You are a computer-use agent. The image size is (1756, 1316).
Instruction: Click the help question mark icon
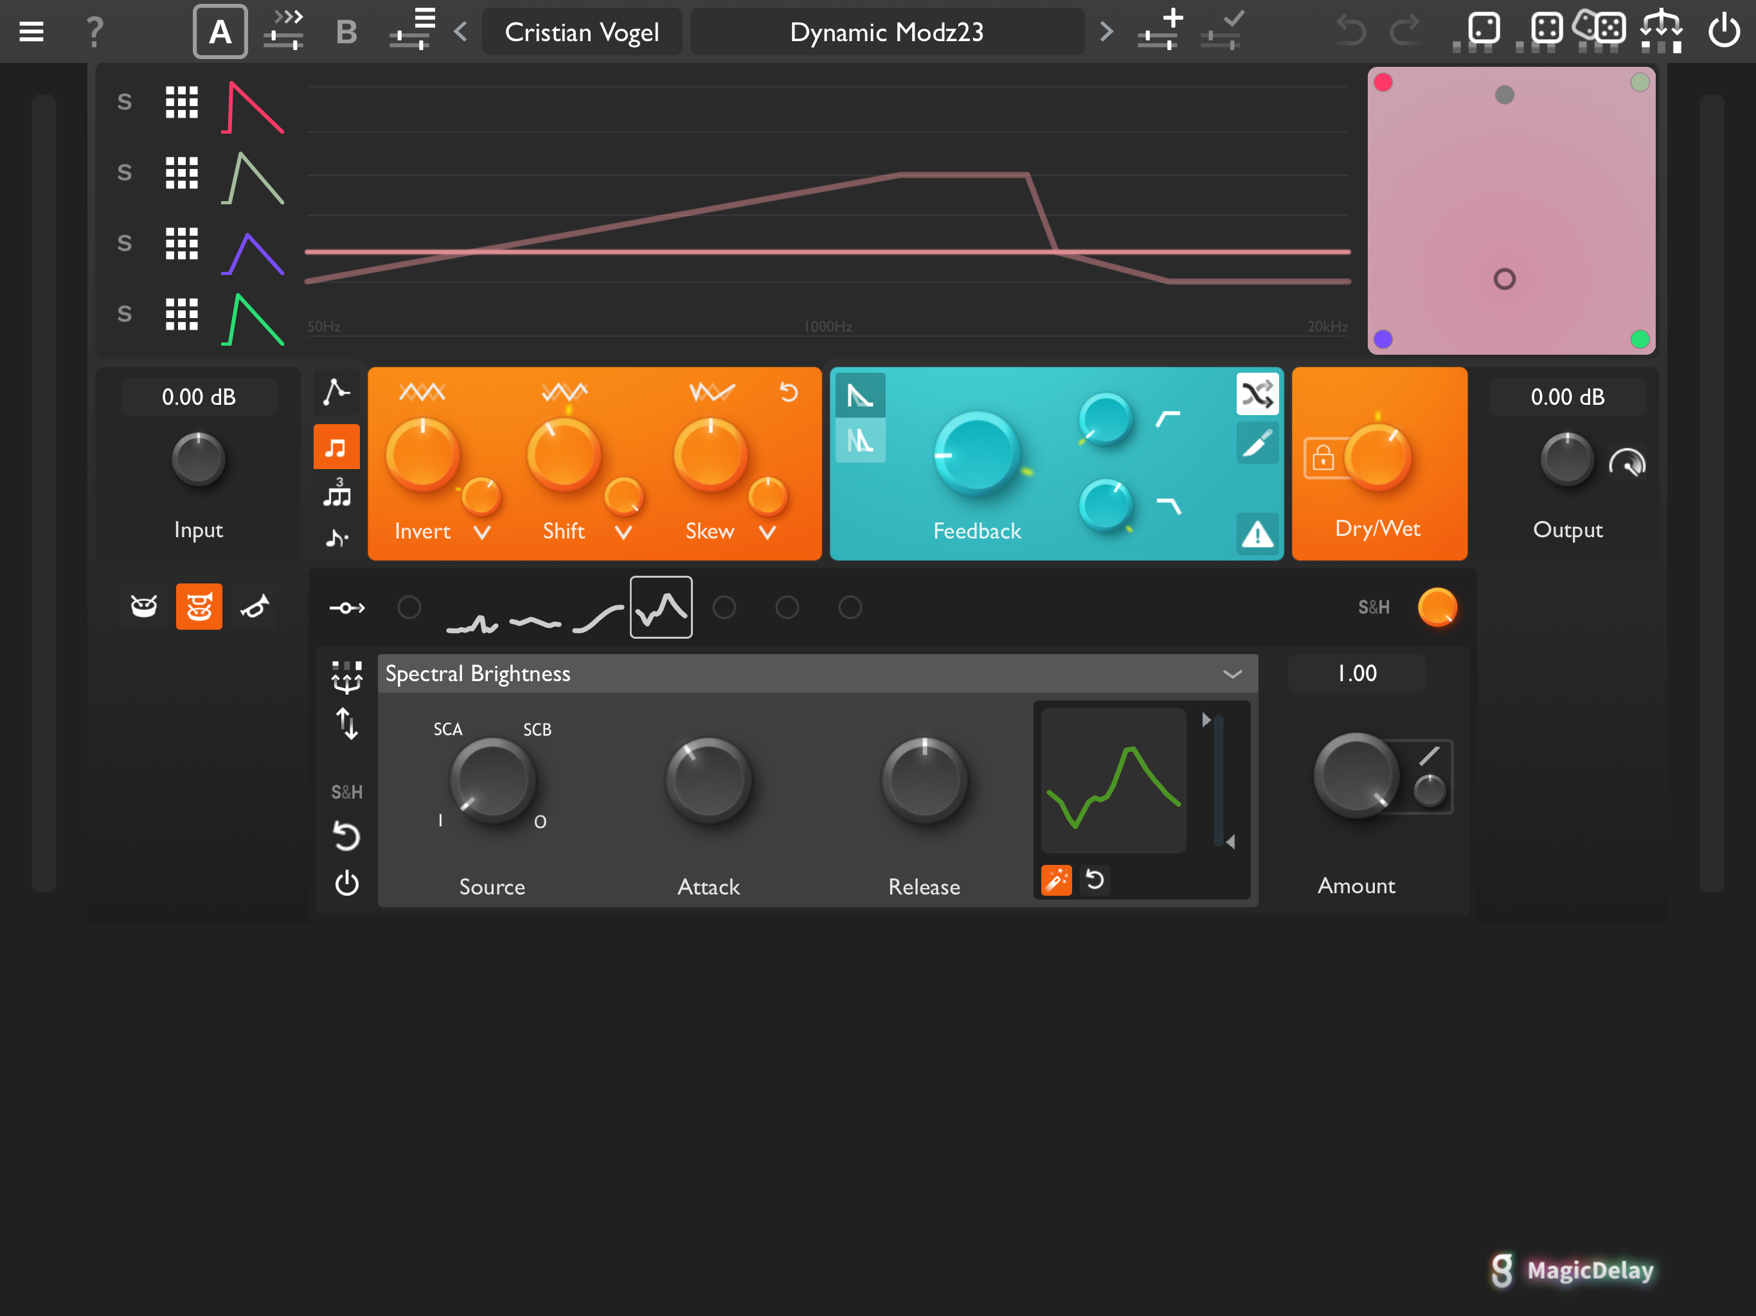point(94,31)
